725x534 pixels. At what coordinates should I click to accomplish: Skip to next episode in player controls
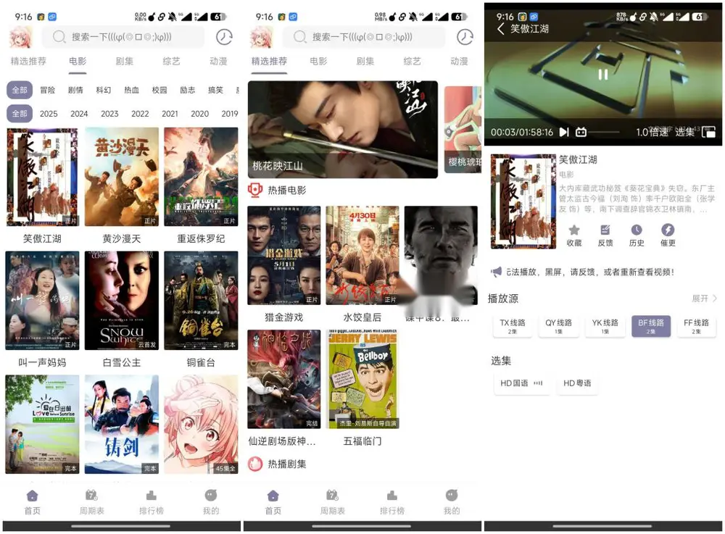click(x=564, y=133)
